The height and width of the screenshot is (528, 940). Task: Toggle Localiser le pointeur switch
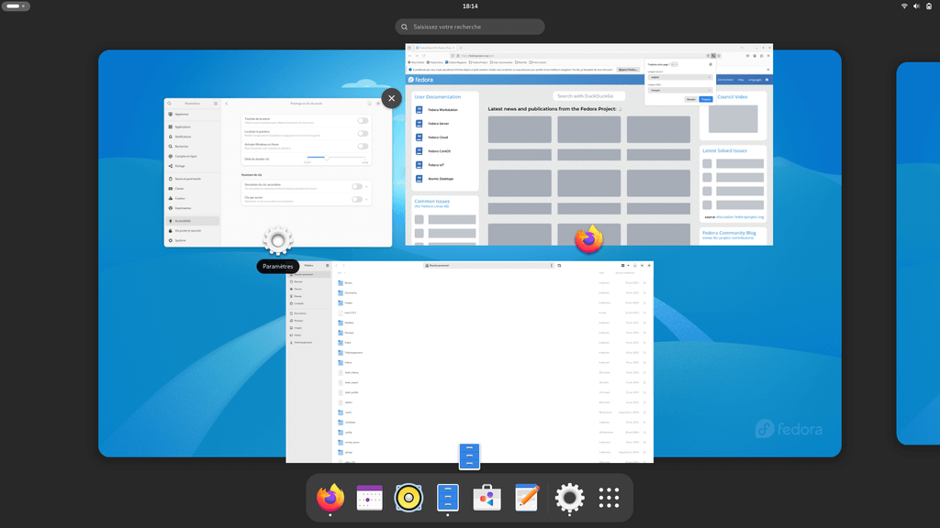[x=363, y=134]
